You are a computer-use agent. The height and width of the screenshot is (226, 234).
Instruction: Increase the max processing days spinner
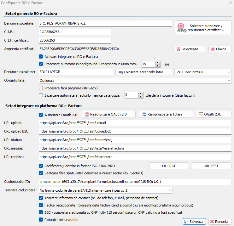(x=158, y=62)
